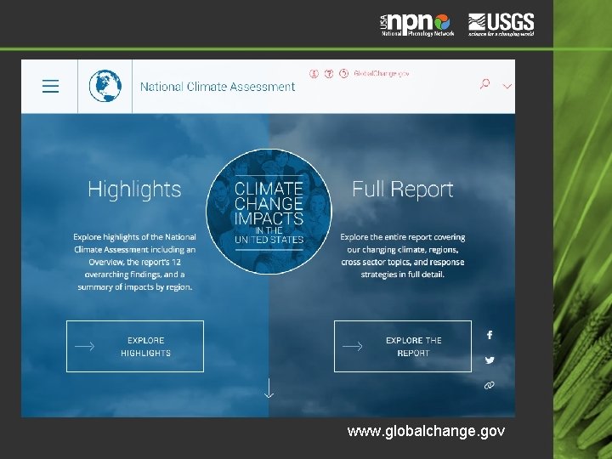The height and width of the screenshot is (459, 612).
Task: Open search with magnifier icon
Action: (x=484, y=84)
